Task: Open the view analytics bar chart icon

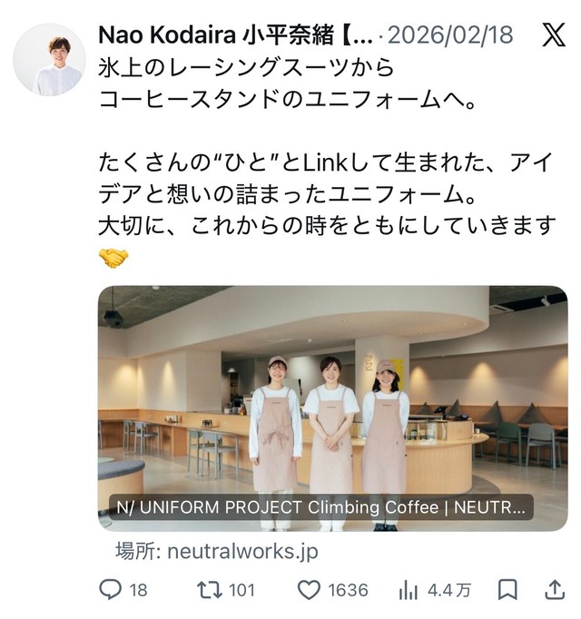Action: pos(408,590)
